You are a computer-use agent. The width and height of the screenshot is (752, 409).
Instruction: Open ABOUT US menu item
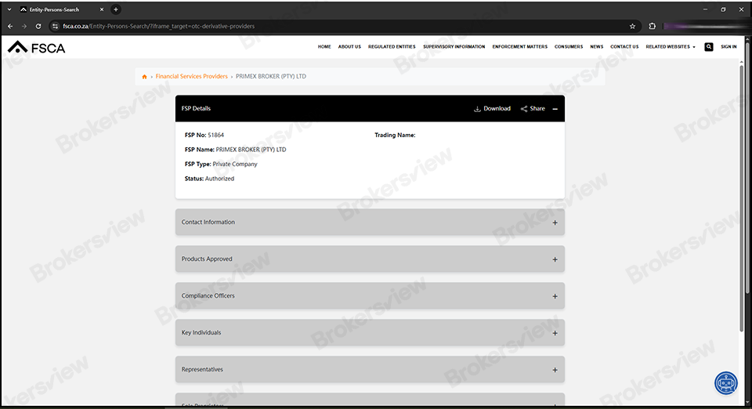[x=349, y=46]
